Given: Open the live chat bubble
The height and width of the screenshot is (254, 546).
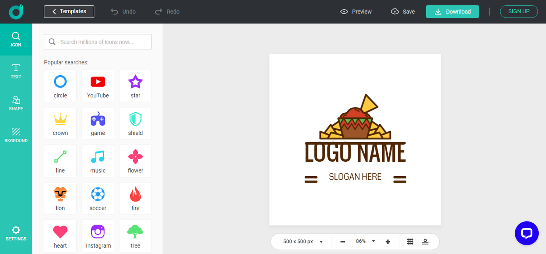Looking at the screenshot, I should click(x=527, y=233).
